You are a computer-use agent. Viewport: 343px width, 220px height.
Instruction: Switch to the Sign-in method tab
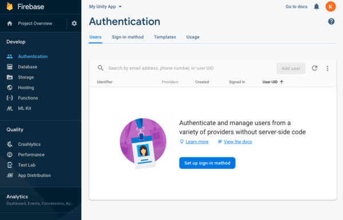coord(127,37)
